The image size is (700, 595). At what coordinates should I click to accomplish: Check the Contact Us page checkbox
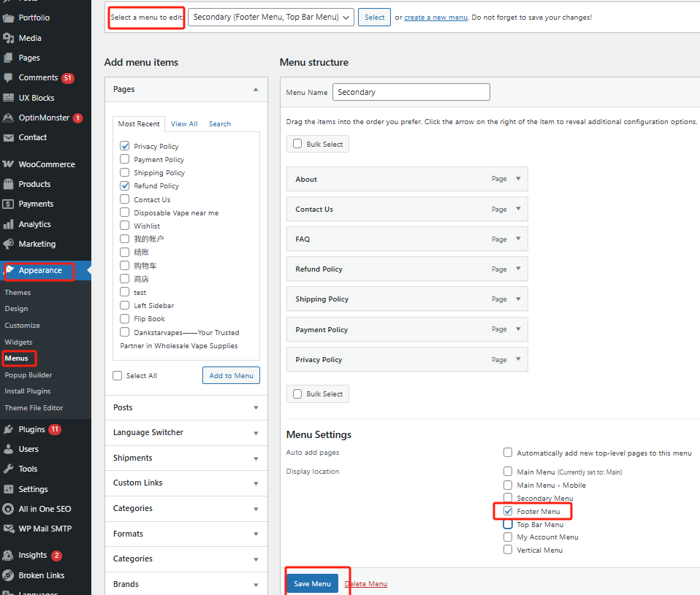(125, 199)
